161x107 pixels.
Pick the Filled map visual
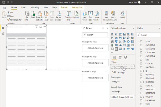[x=116, y=45]
